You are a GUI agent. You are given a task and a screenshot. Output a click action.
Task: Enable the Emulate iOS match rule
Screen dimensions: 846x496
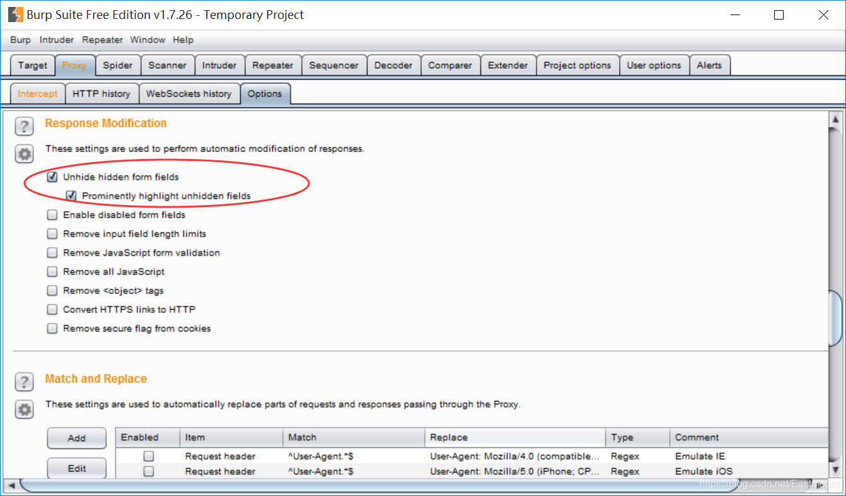point(148,471)
